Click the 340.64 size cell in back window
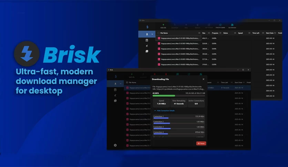This screenshot has height=167, width=288. [x=205, y=49]
